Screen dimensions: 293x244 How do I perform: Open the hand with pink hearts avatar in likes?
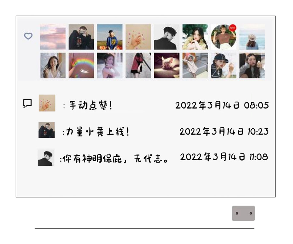(138, 37)
